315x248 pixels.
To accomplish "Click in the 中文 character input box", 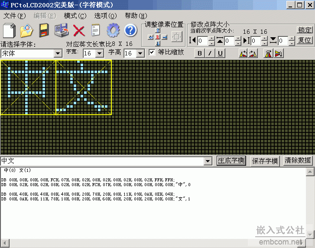I will click(102, 161).
